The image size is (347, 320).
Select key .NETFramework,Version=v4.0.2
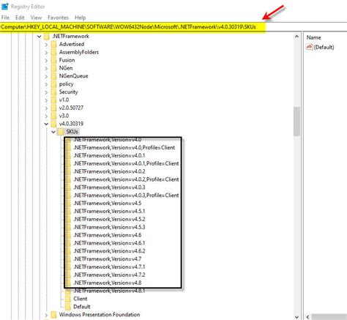(109, 171)
